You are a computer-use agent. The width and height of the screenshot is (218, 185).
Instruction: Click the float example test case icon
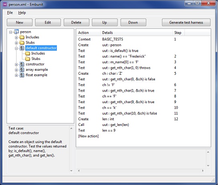pyautogui.click(x=22, y=75)
